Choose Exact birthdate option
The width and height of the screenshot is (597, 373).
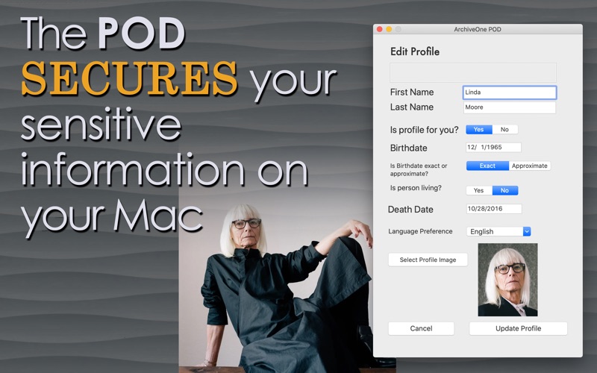487,166
